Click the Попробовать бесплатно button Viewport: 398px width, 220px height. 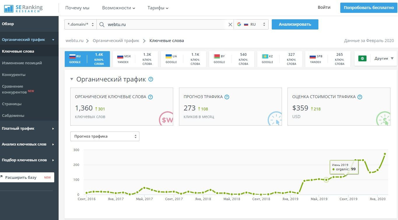coord(369,8)
